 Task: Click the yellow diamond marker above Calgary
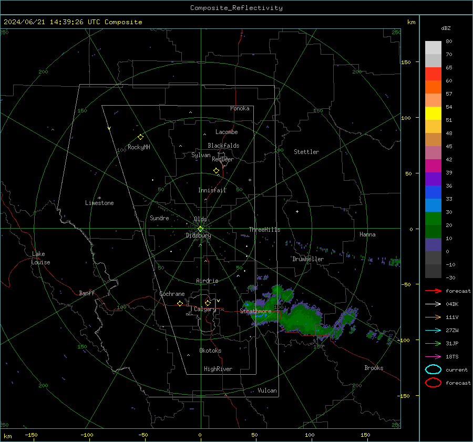point(208,303)
